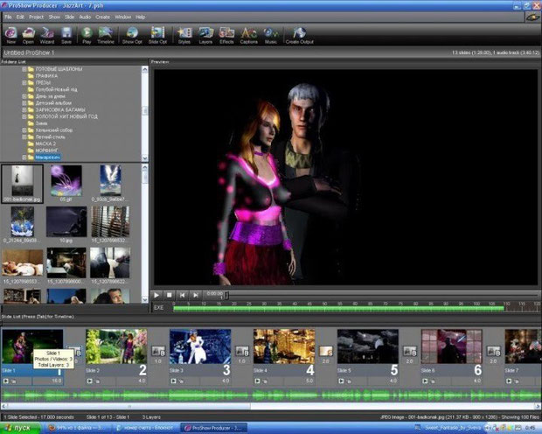The width and height of the screenshot is (542, 434).
Task: Click the small play icon under Slide 2
Action: tap(90, 381)
